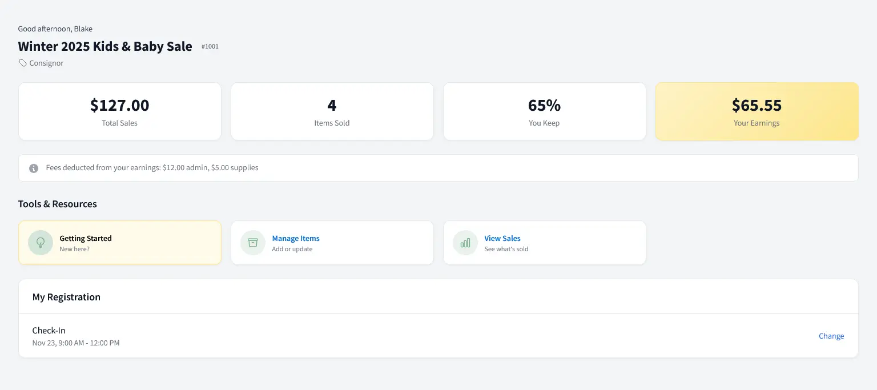This screenshot has width=877, height=390.
Task: Click the fees deducted notice bar
Action: point(438,167)
